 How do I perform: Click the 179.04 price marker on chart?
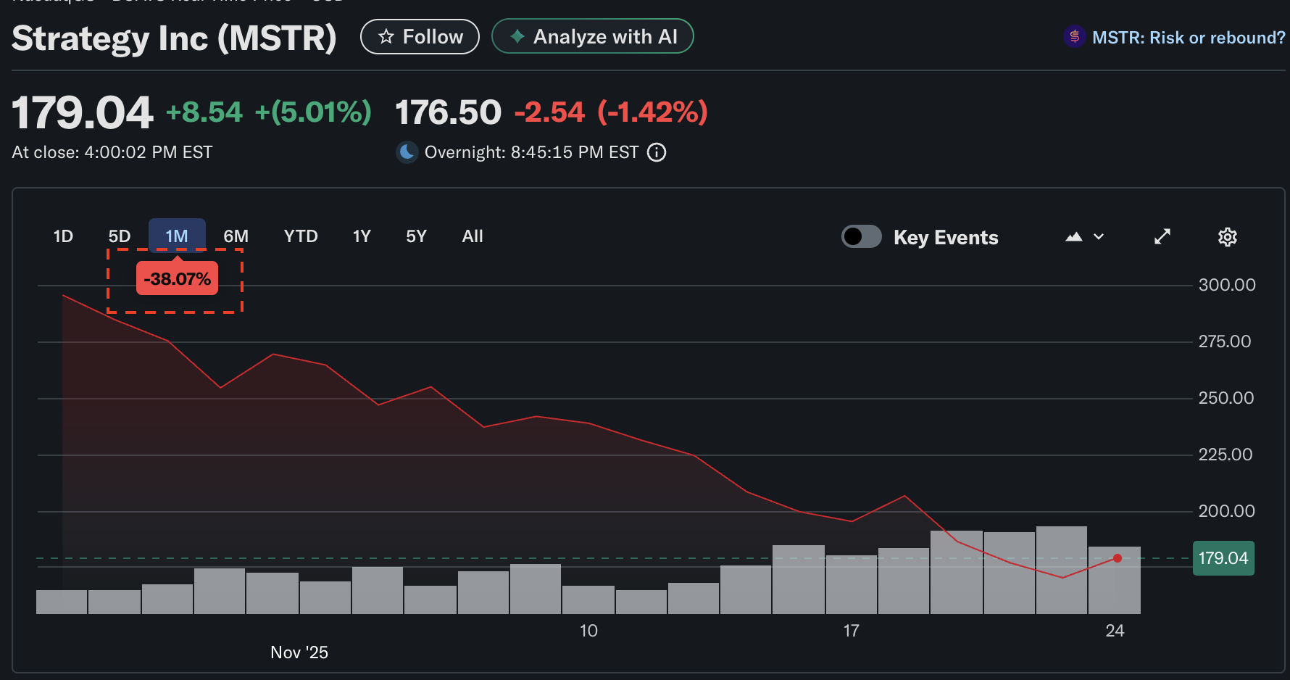tap(1223, 558)
